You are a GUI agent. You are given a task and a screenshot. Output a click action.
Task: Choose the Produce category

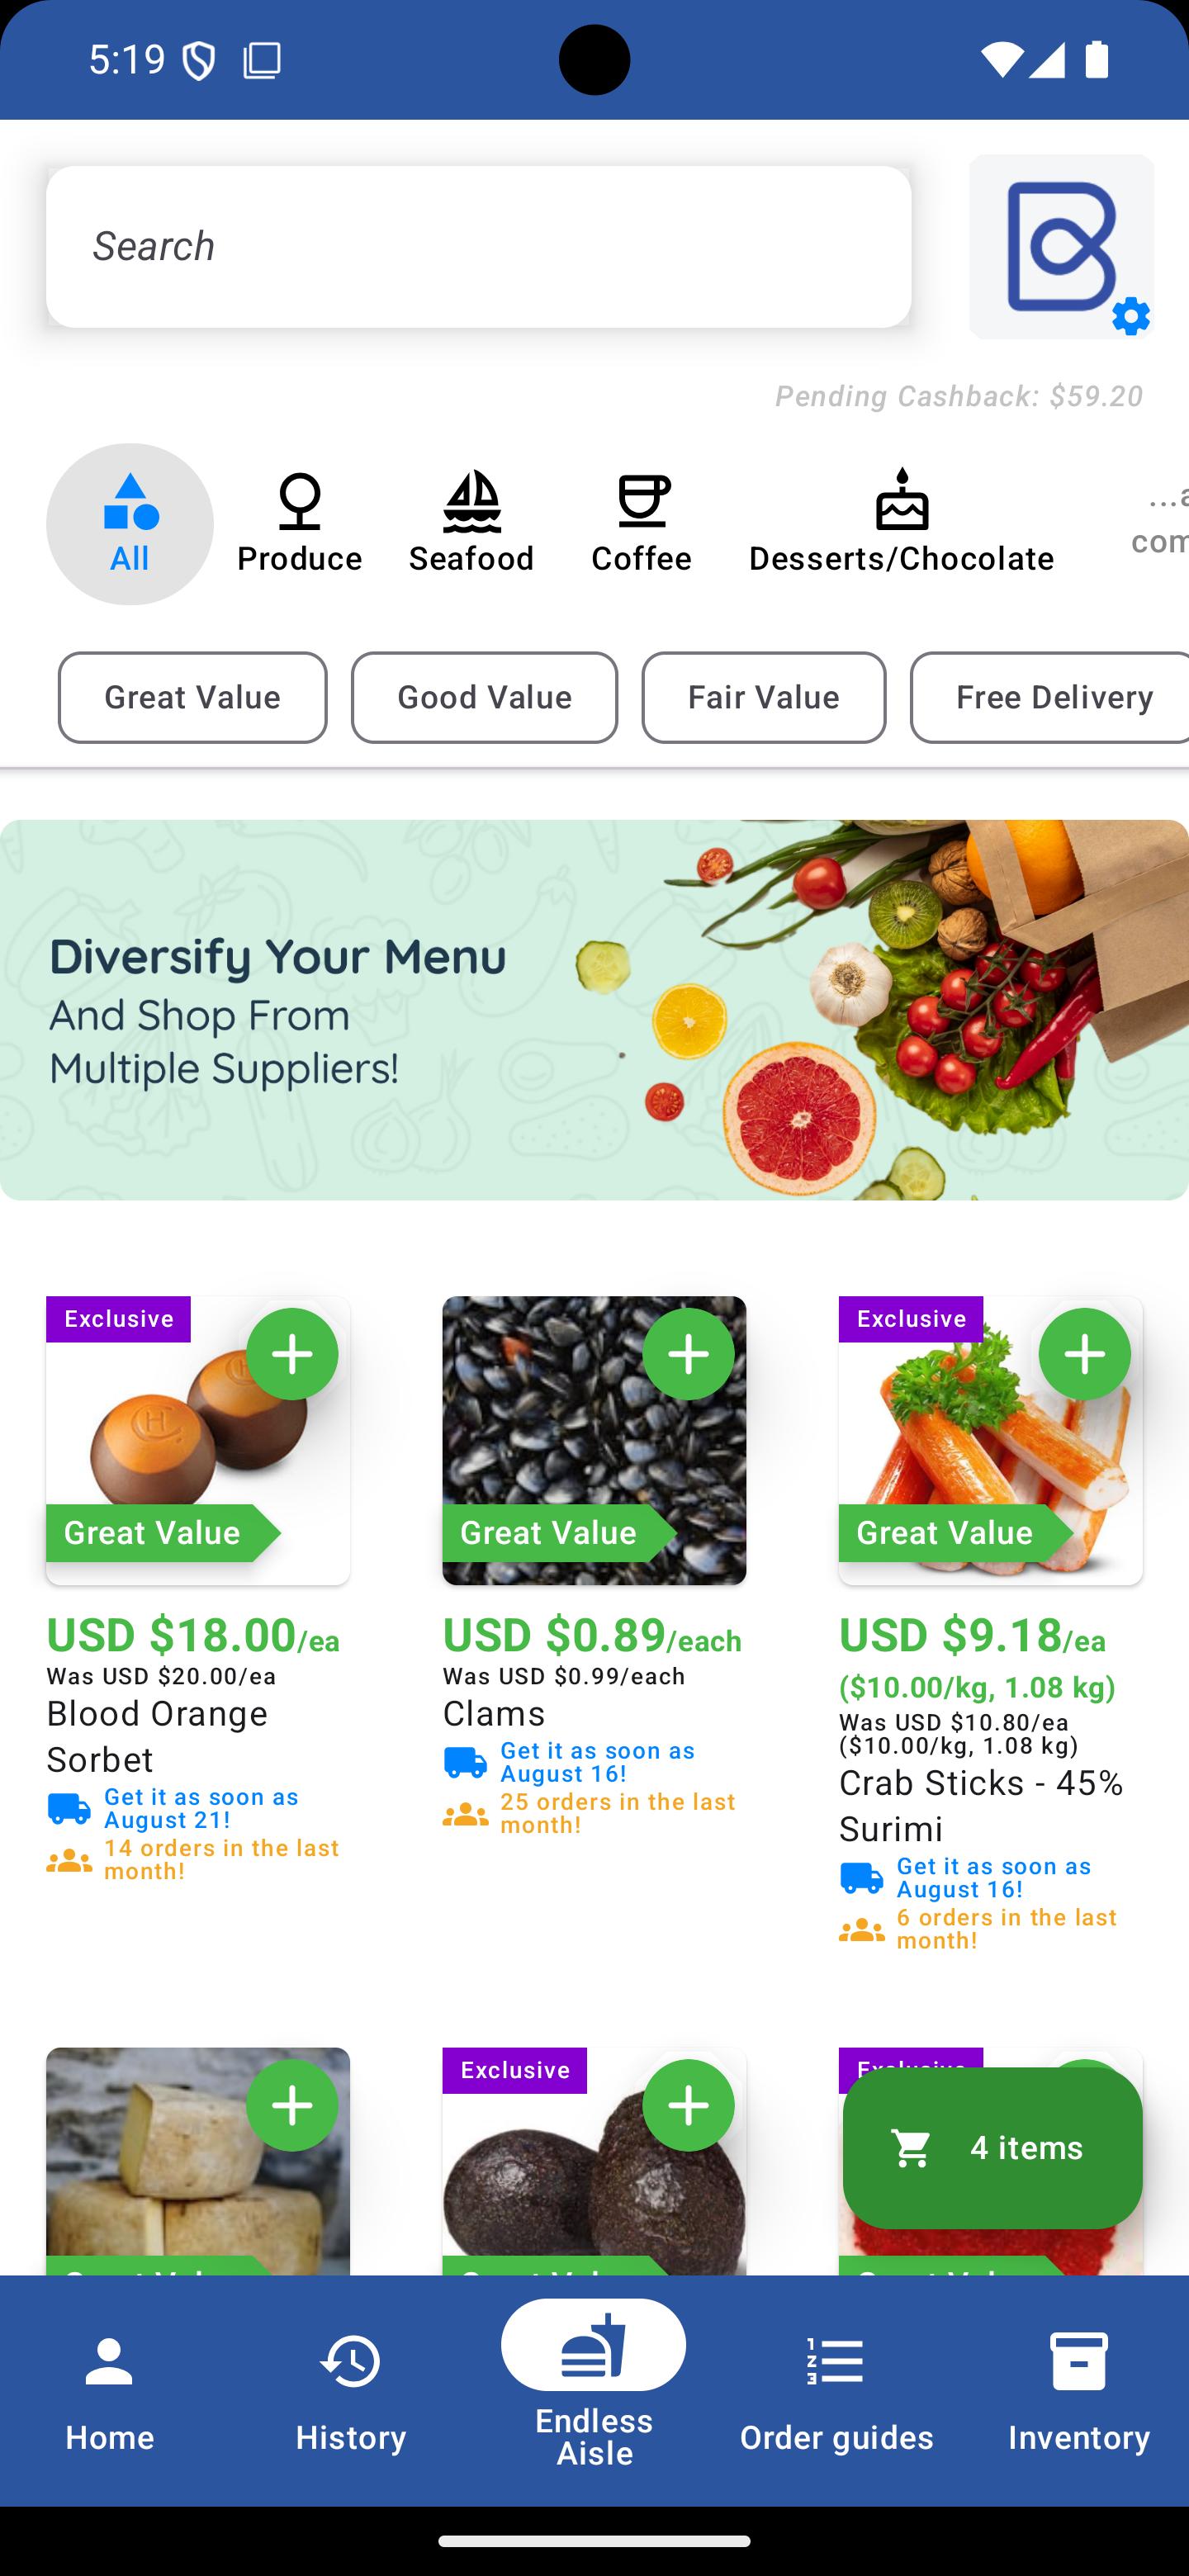299,523
